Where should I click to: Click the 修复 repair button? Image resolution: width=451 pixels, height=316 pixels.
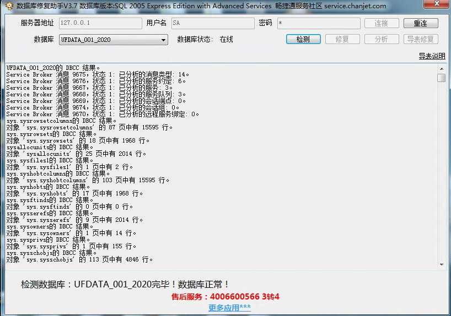click(342, 39)
